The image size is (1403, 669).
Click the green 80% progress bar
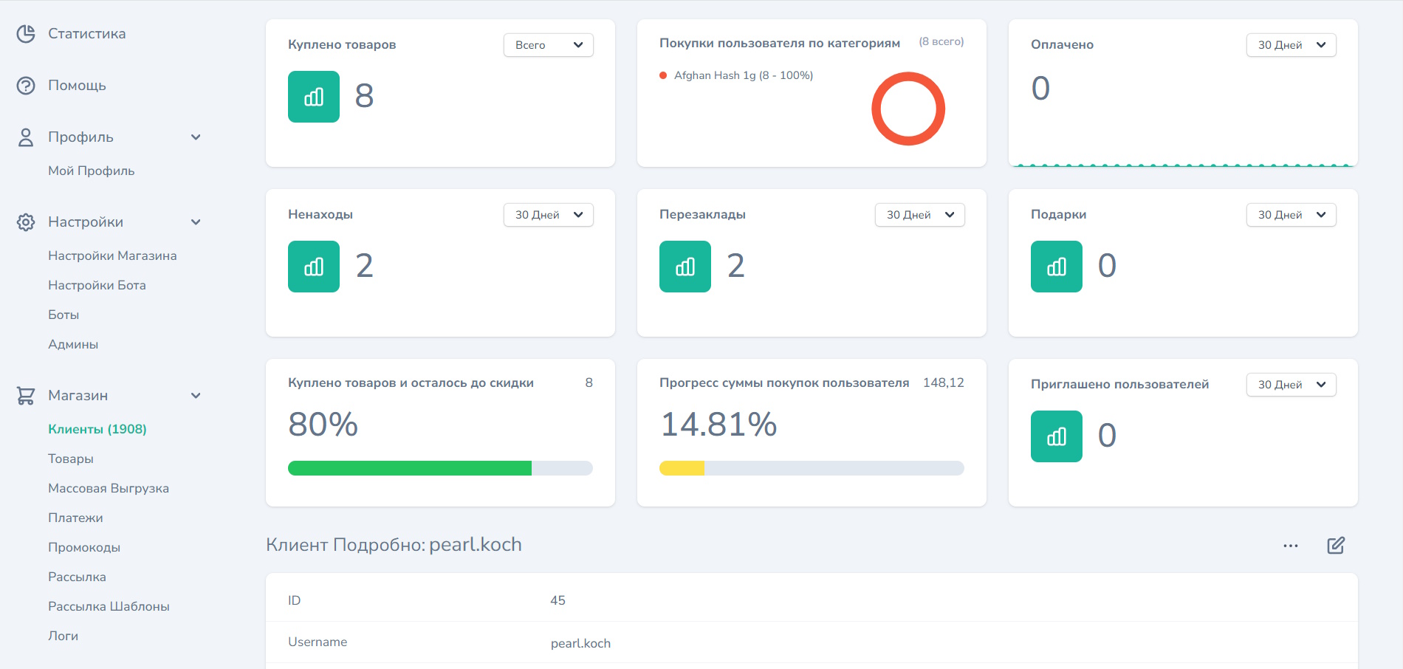[410, 468]
